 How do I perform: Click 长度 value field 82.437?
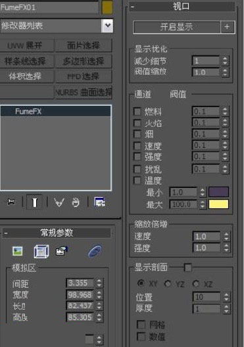click(80, 306)
